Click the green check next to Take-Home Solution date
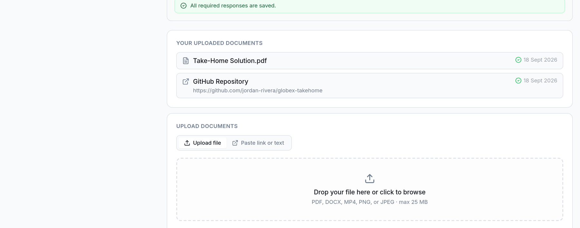The image size is (580, 228). point(518,60)
